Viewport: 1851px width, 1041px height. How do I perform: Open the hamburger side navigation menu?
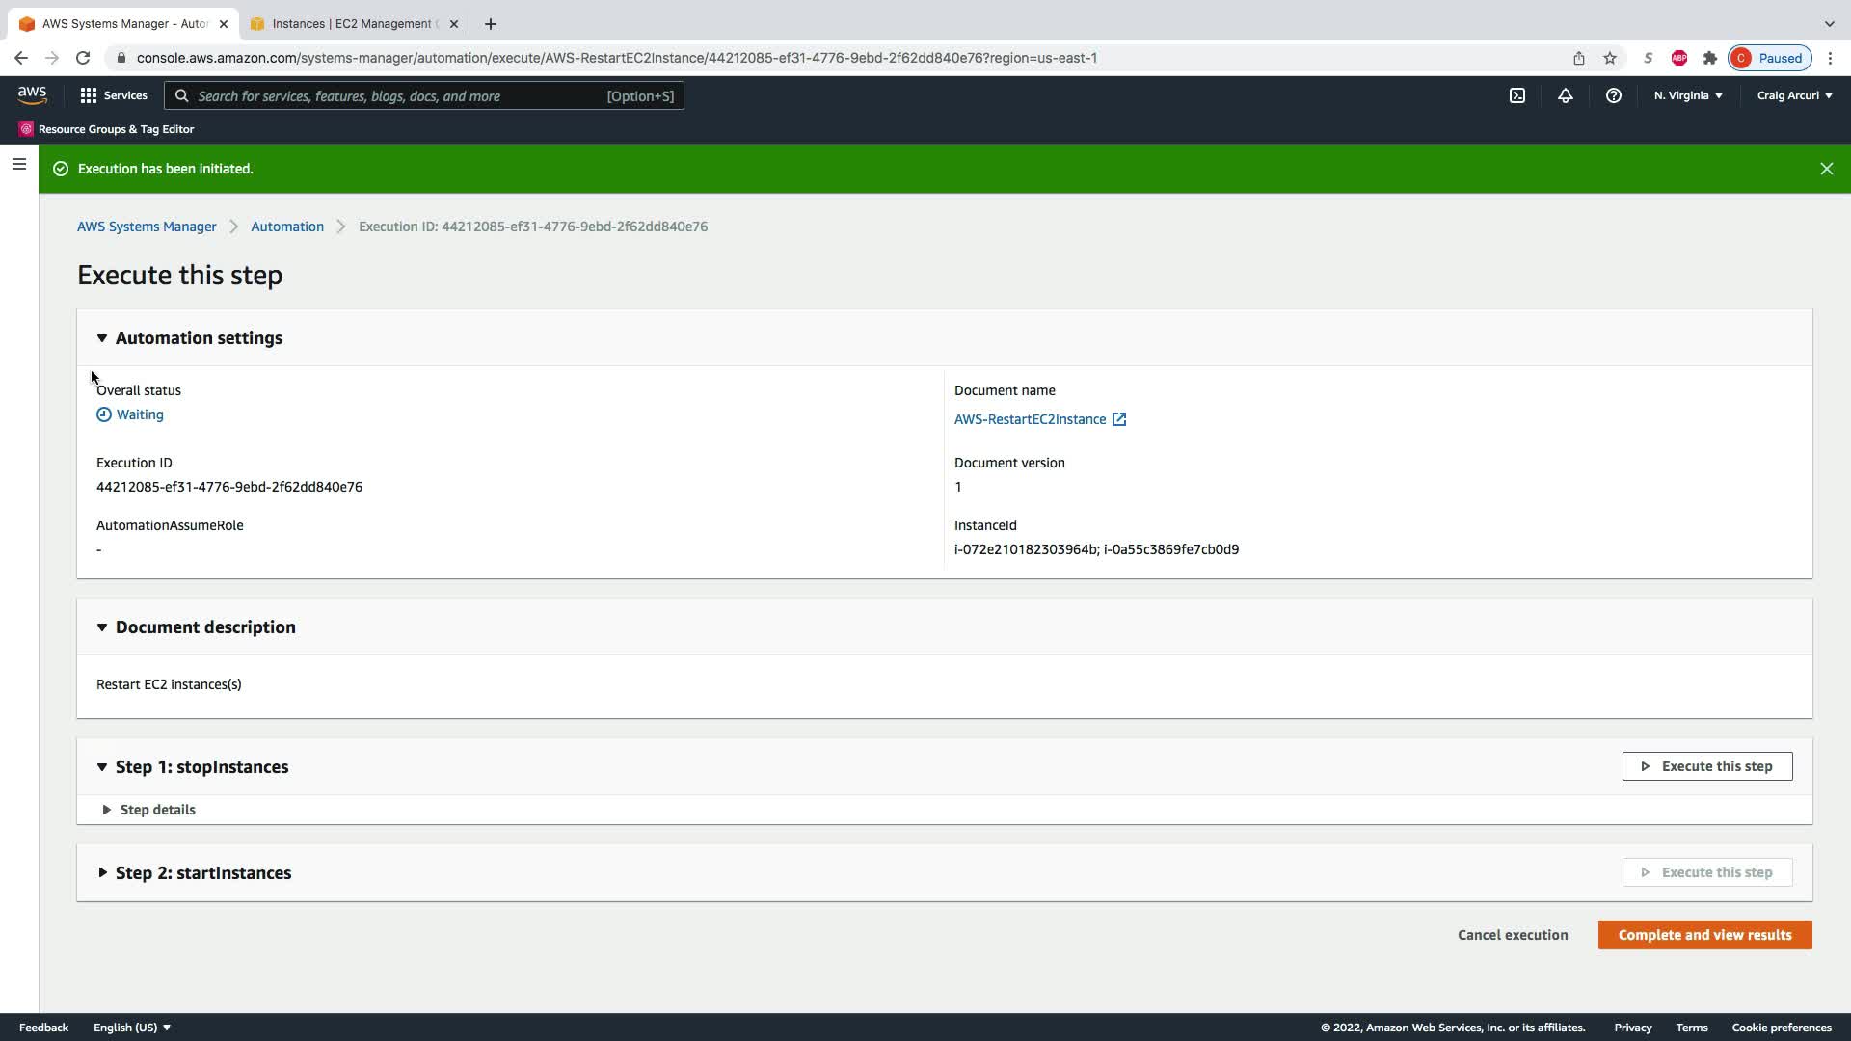point(18,164)
